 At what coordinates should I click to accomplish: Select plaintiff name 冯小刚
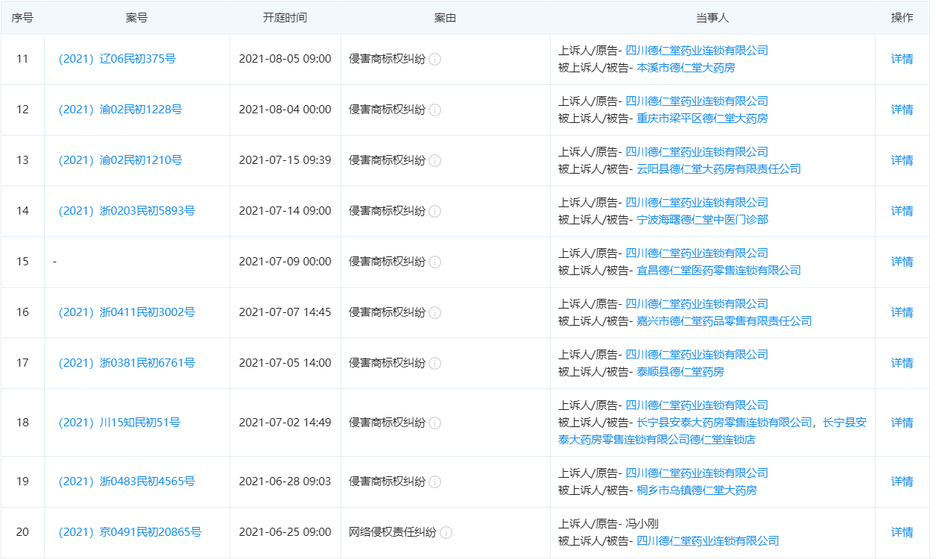coord(642,524)
